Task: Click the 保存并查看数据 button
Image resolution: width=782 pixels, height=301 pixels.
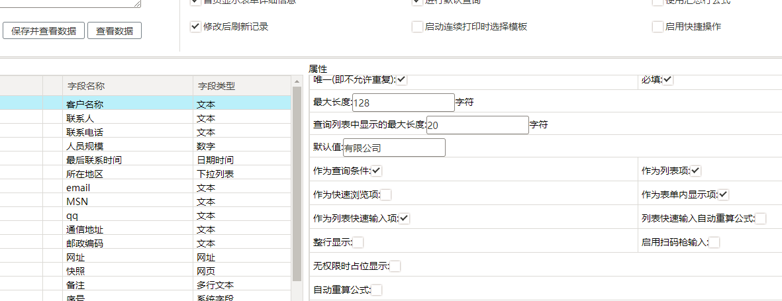Action: [44, 31]
